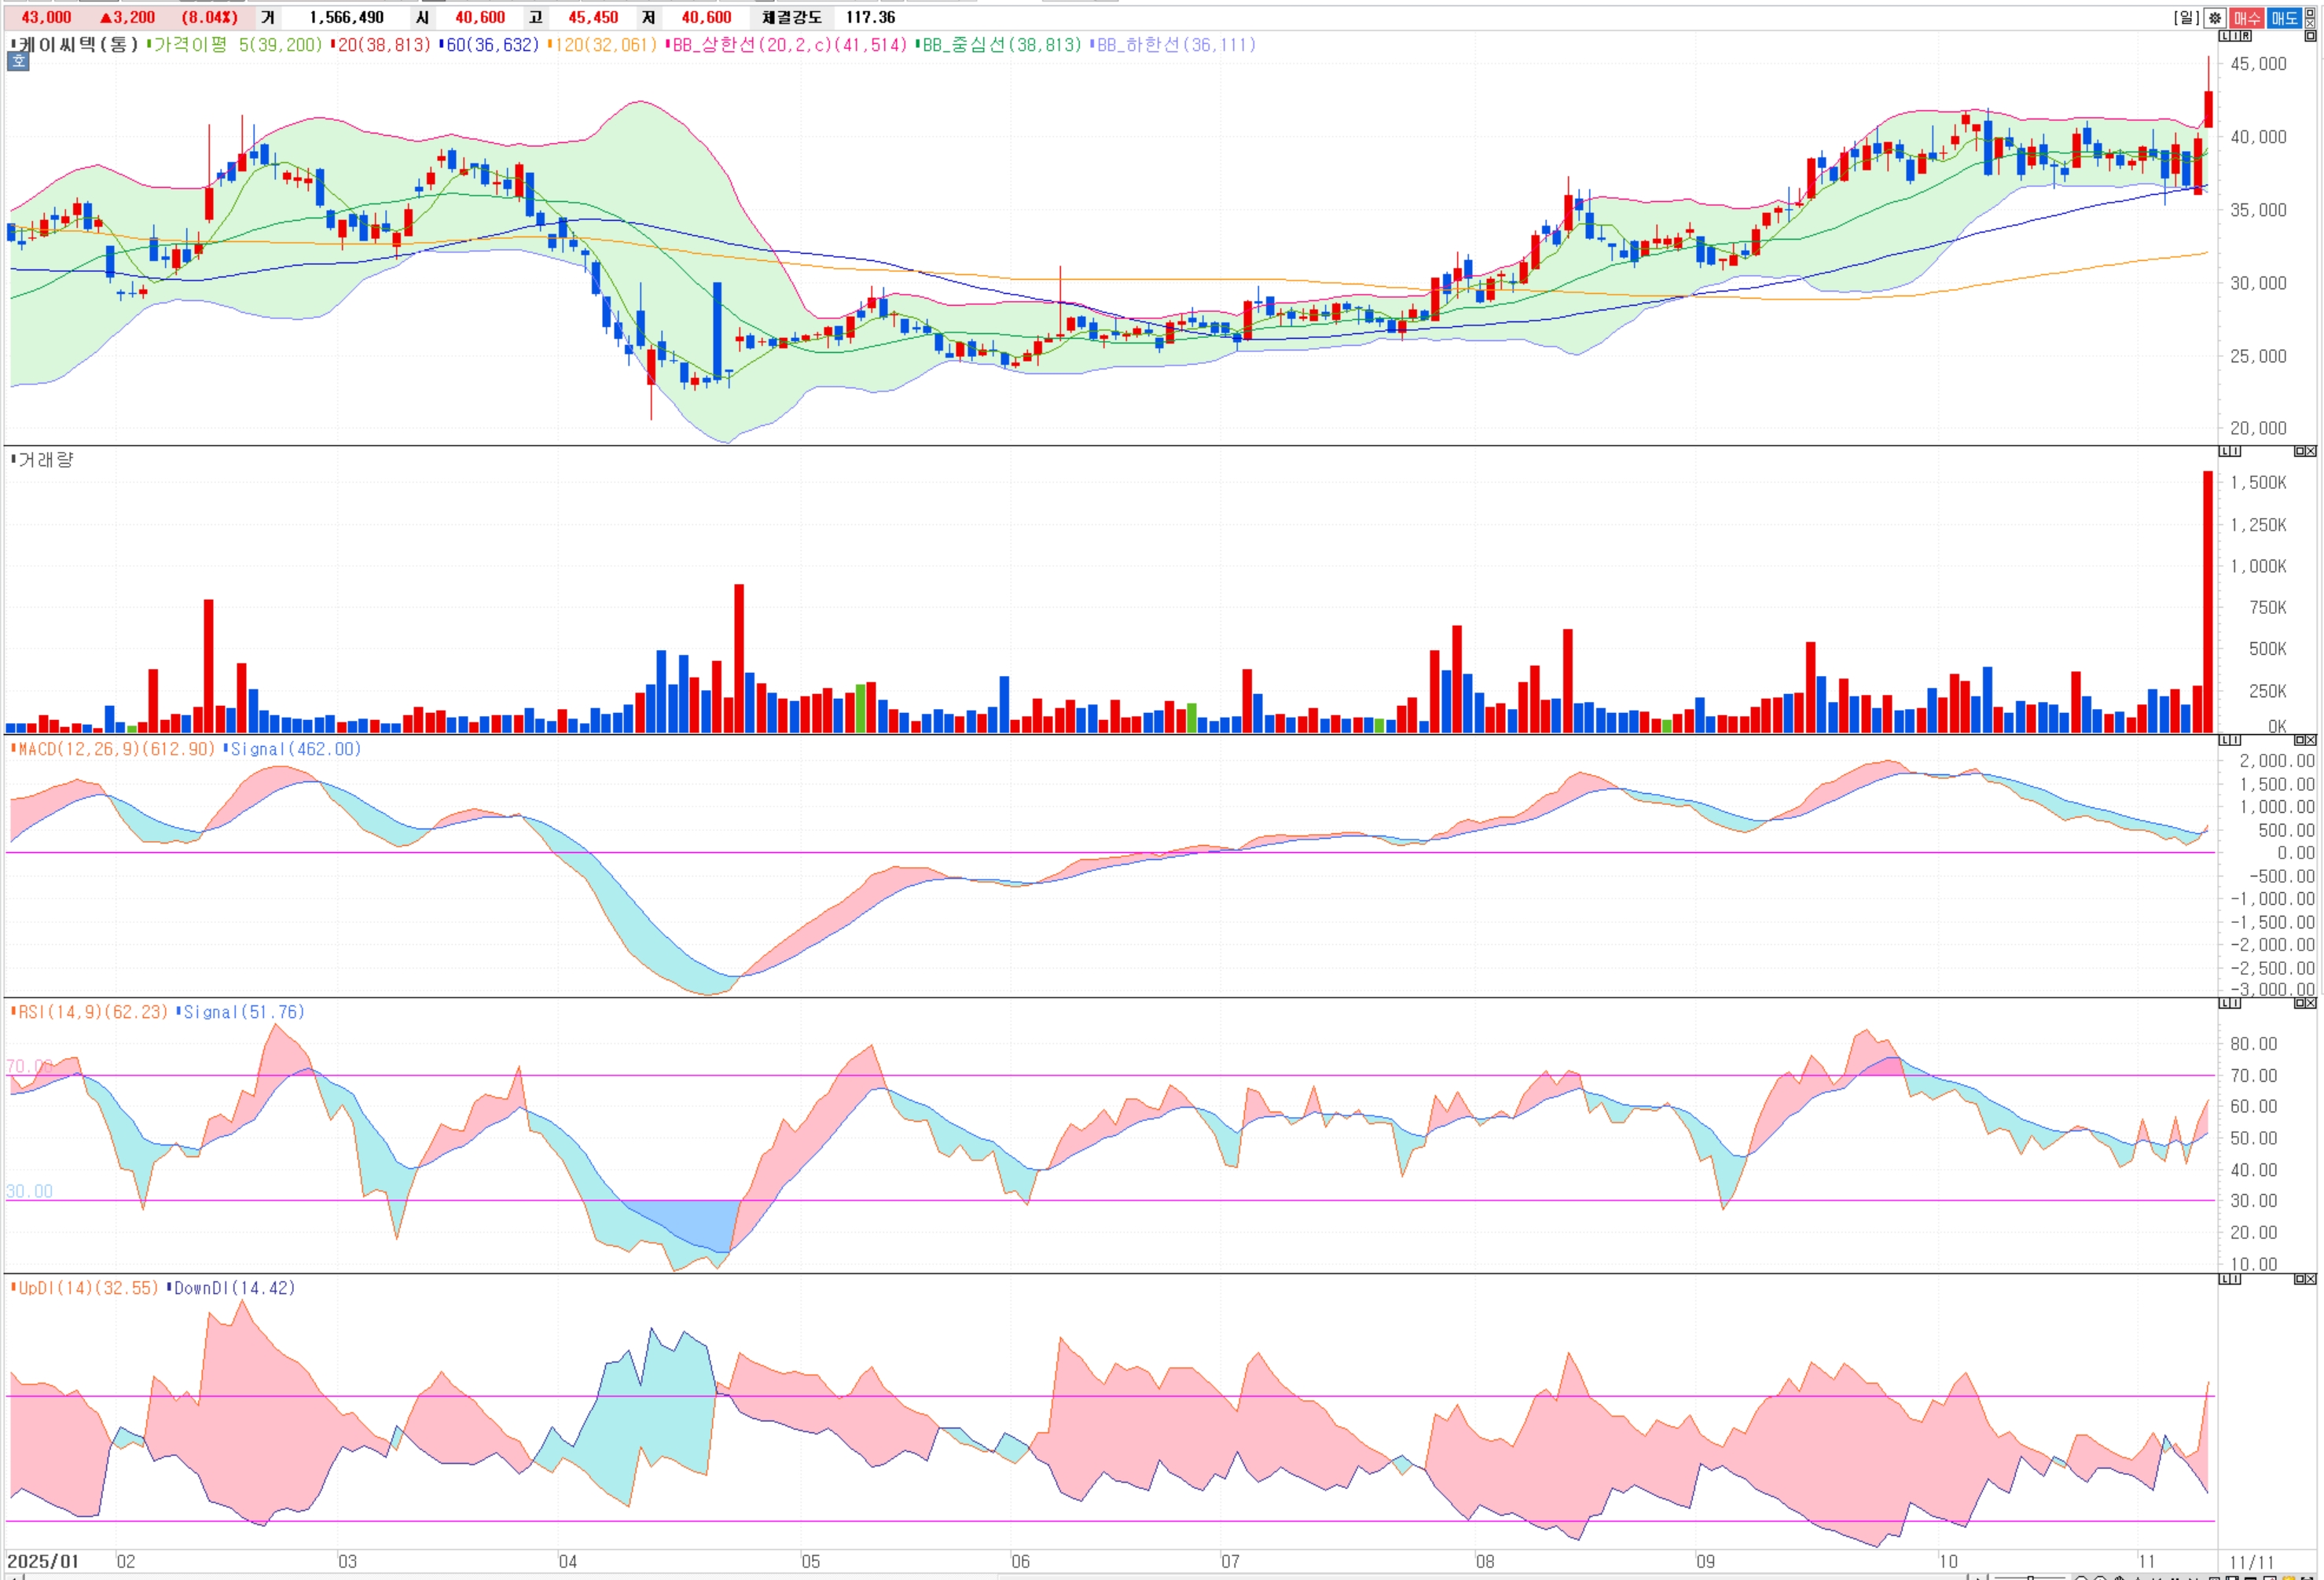This screenshot has height=1580, width=2324.
Task: Click the 11/11 date on the time axis
Action: [x=2251, y=1561]
